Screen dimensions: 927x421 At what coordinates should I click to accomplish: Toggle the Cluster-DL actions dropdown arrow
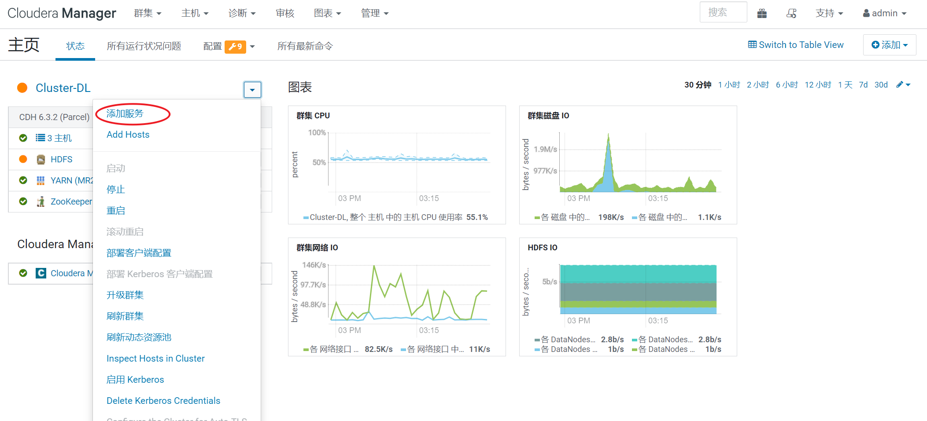point(252,90)
